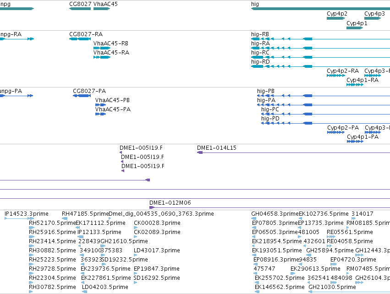
Task: Click the GH25894.5prime EST label
Action: (x=330, y=251)
